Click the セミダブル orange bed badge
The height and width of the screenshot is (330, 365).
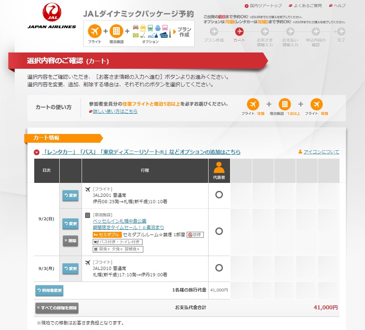107,235
